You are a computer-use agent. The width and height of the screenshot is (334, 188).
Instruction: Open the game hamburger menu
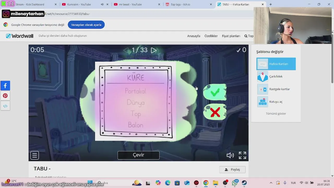[x=34, y=155]
